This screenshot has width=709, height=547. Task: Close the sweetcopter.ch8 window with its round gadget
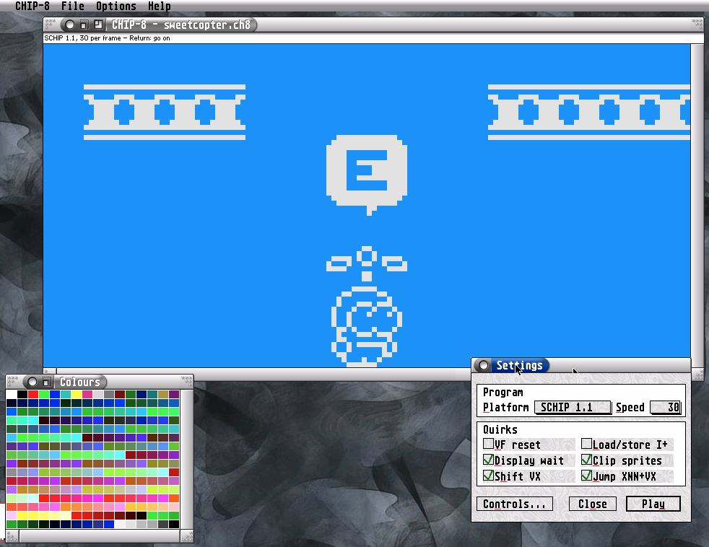pos(69,25)
